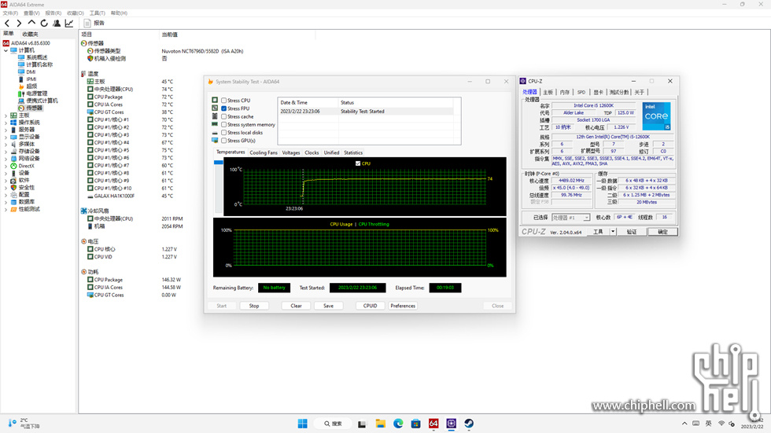Go forward with the AIDA64 forward arrow
The image size is (771, 433).
(19, 23)
